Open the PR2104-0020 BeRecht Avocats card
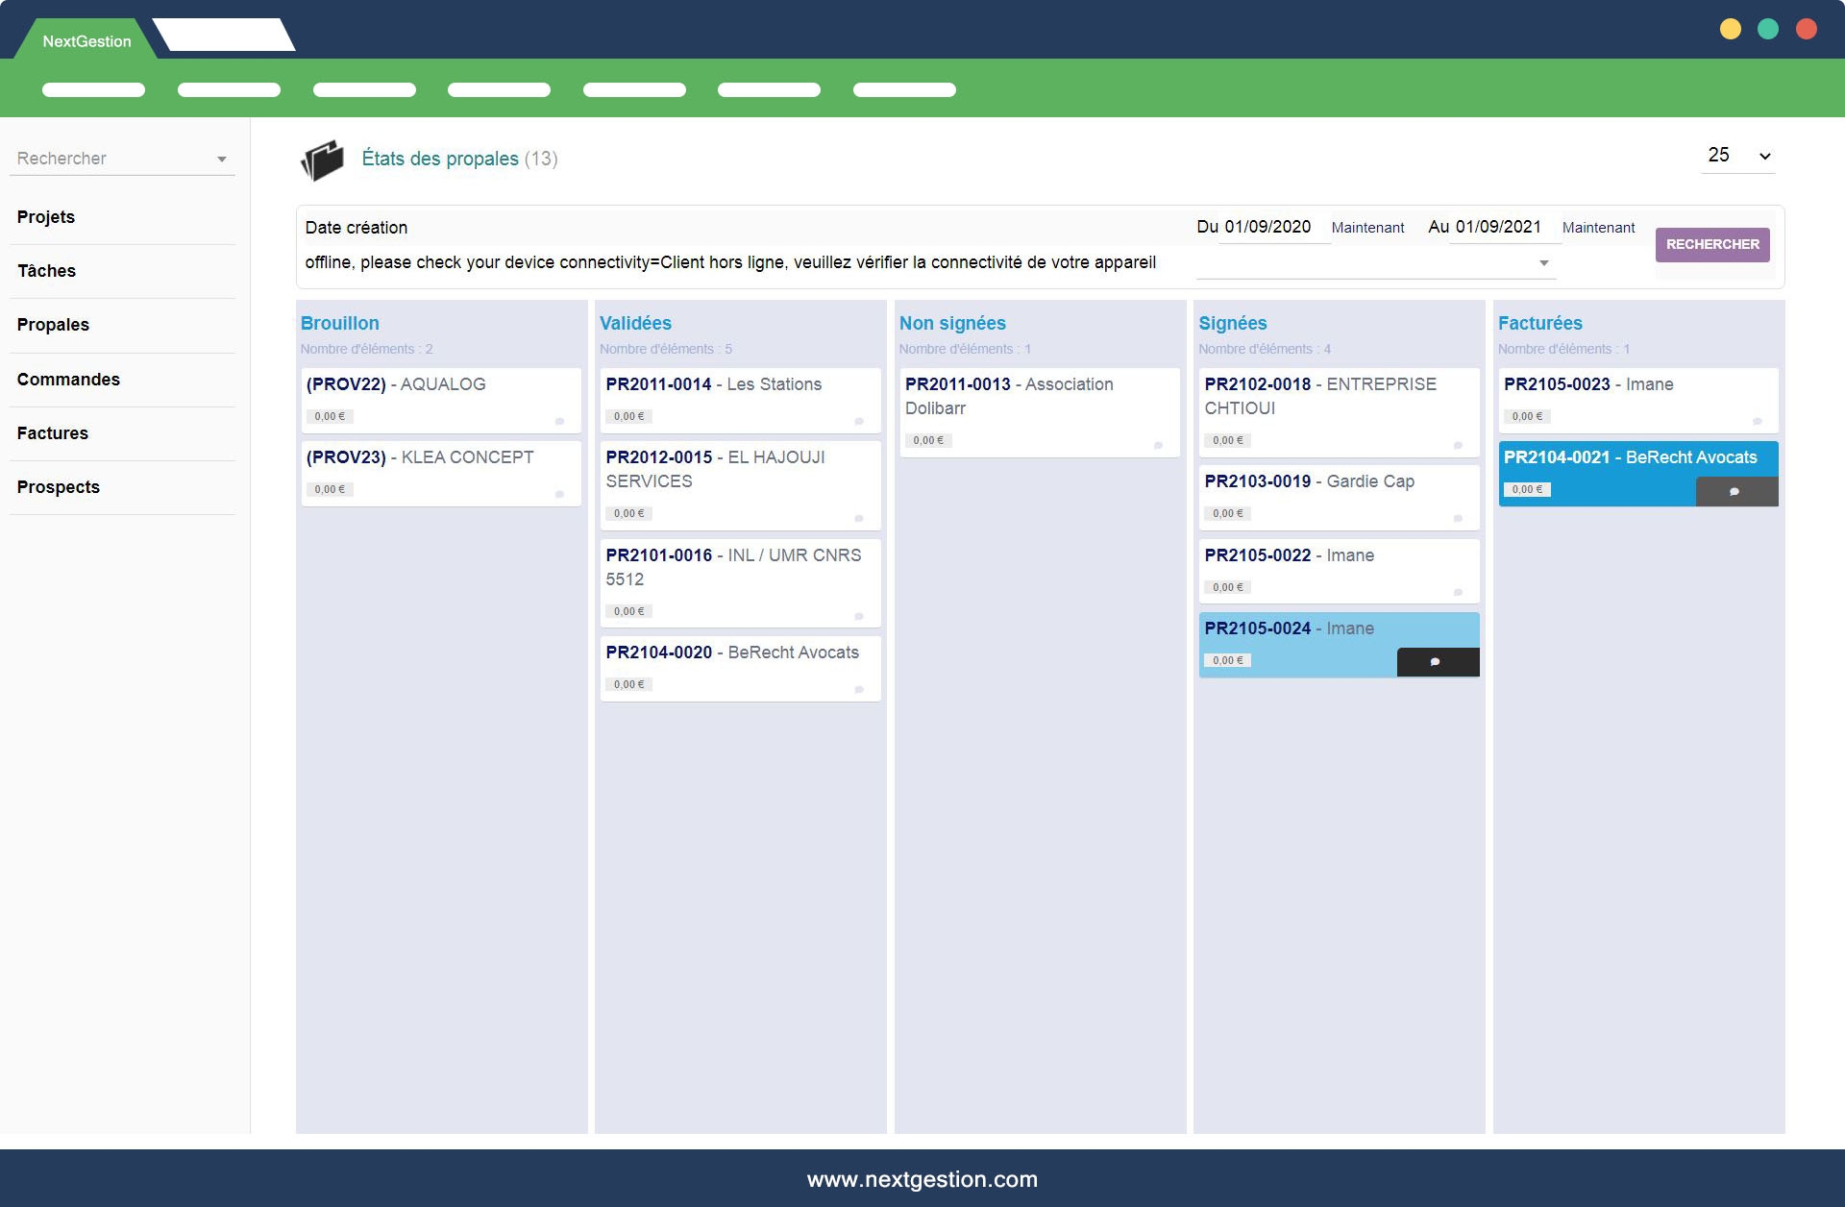This screenshot has width=1845, height=1207. (732, 653)
